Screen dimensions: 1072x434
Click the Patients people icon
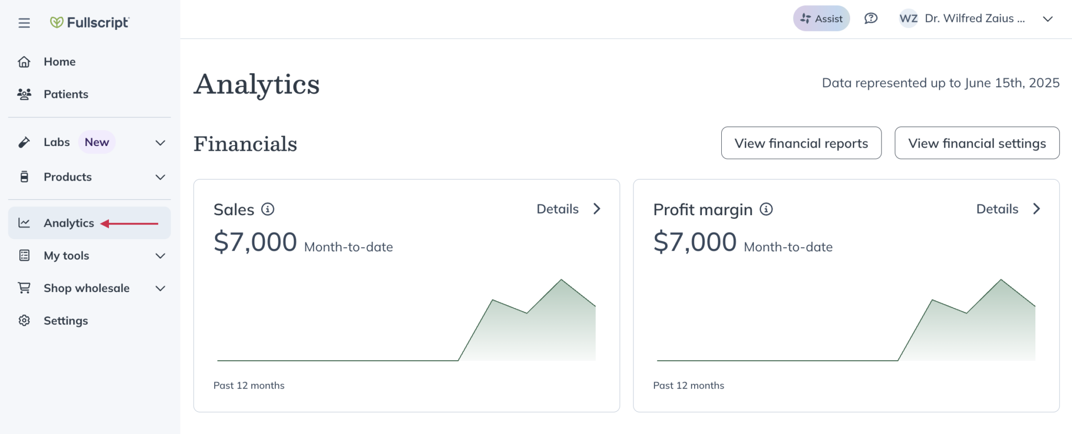[24, 94]
